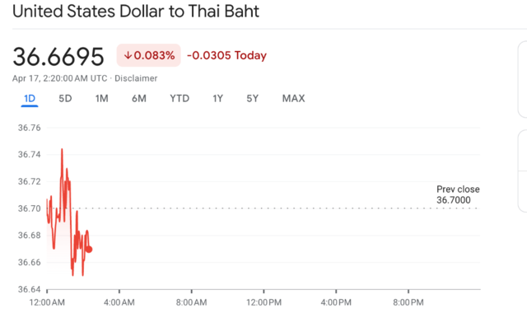Switch to the 1M chart range

coord(101,99)
